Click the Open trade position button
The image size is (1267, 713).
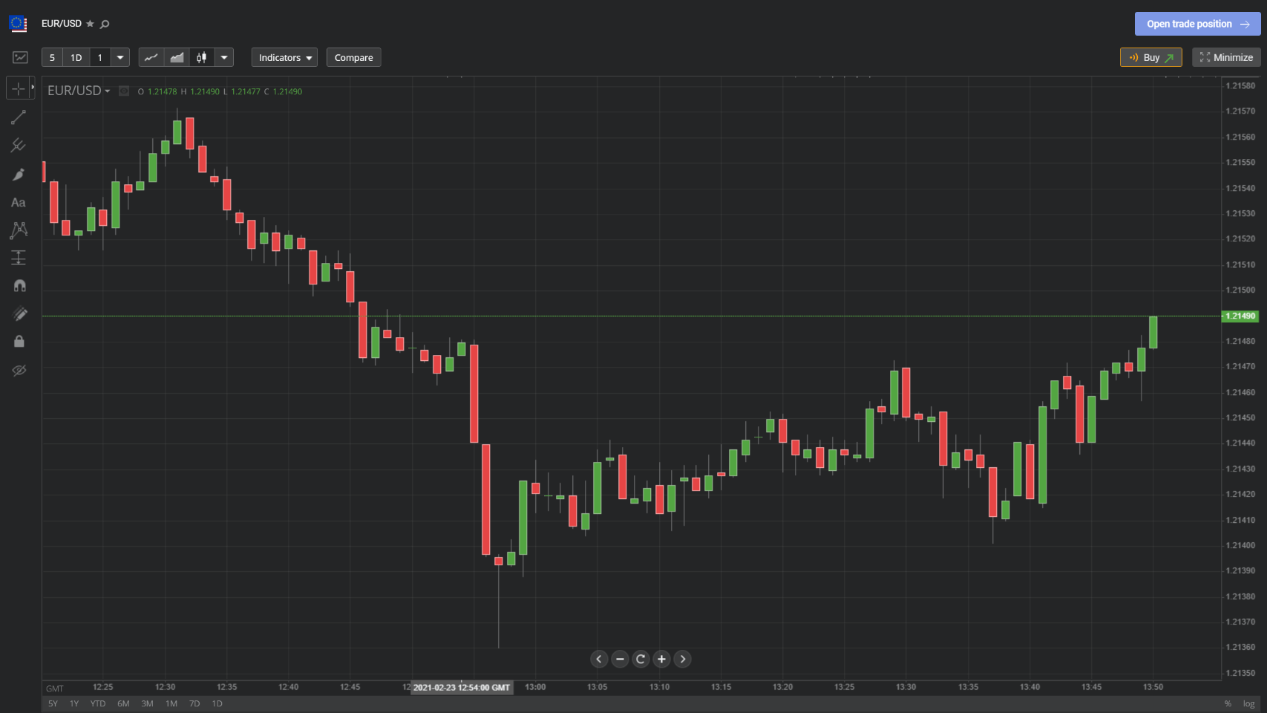pos(1196,23)
